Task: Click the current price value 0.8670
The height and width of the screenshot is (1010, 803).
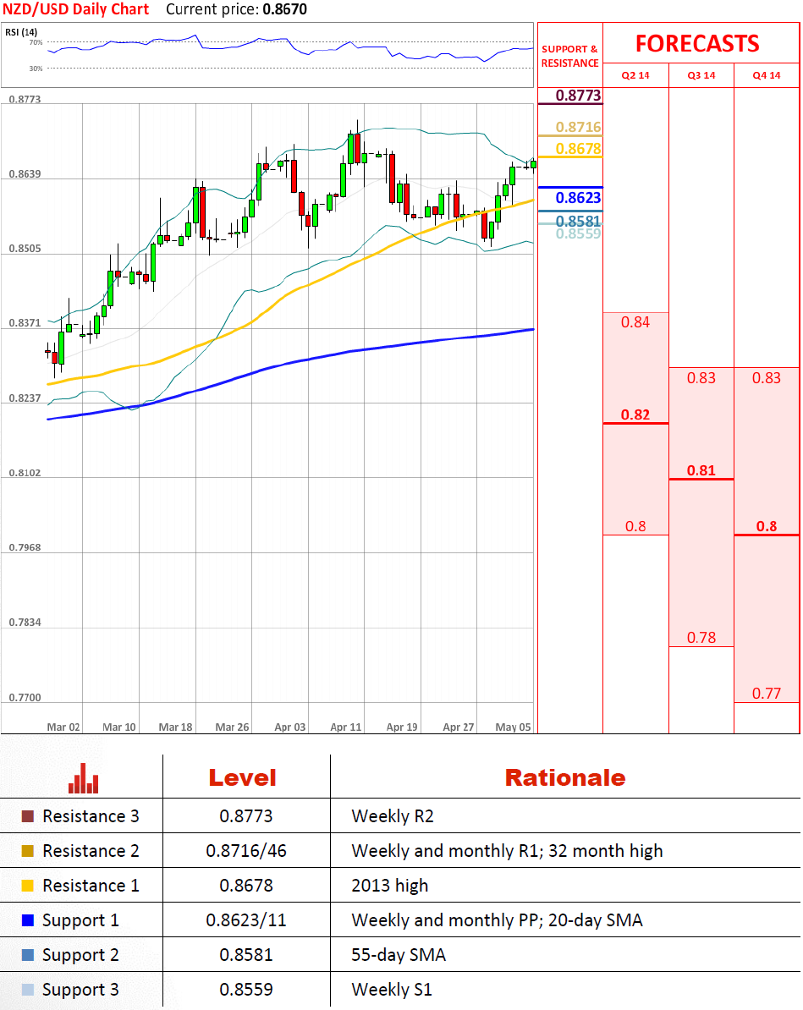Action: coord(285,9)
